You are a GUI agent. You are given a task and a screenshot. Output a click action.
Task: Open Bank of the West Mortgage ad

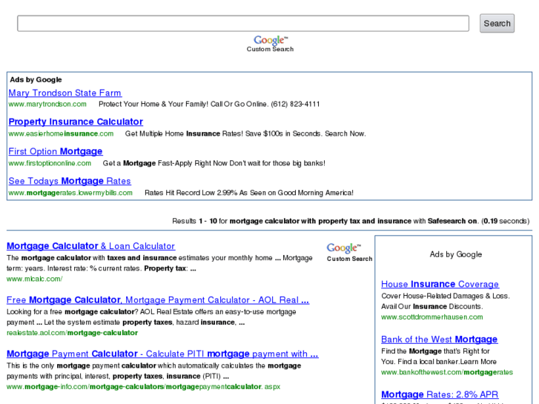[440, 340]
